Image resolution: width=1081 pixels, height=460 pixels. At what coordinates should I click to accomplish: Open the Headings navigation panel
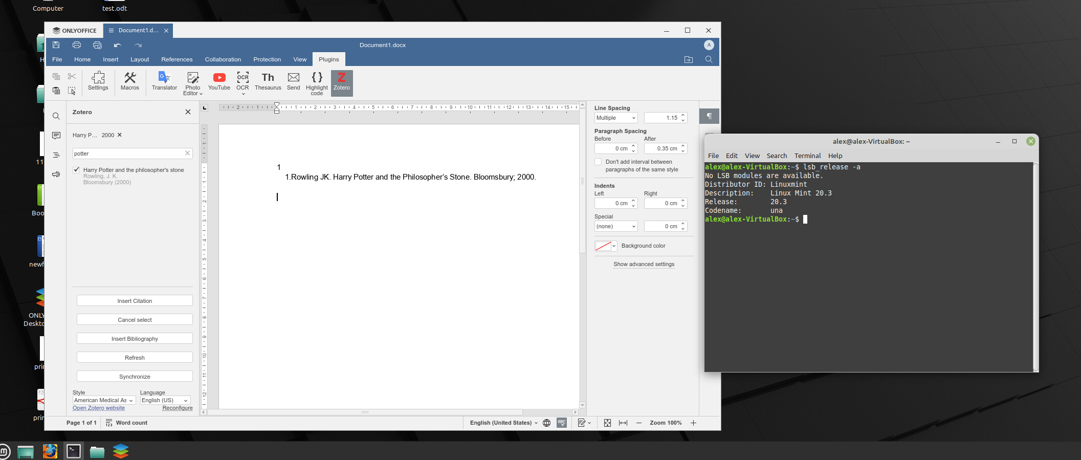pos(56,155)
